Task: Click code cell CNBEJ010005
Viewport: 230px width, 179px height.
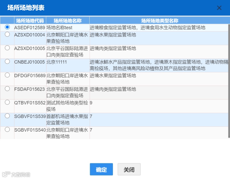Action: pyautogui.click(x=30, y=65)
